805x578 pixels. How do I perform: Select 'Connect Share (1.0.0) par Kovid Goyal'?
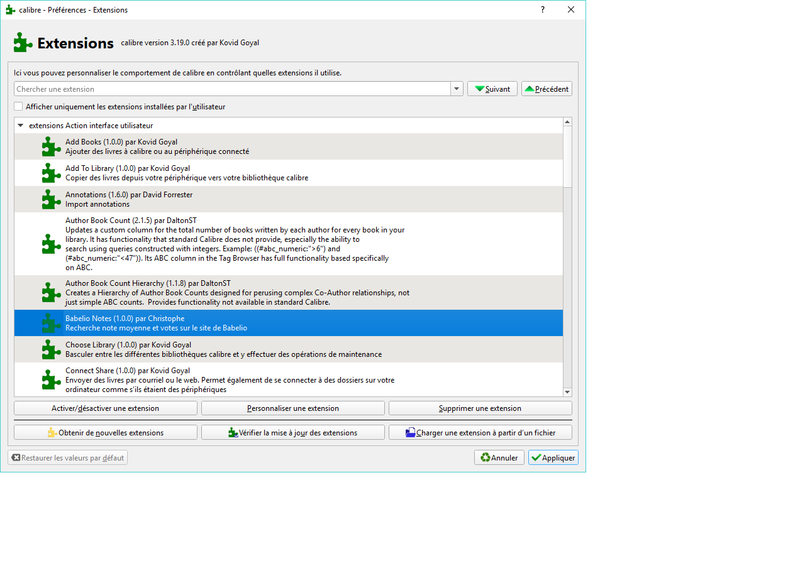[289, 379]
